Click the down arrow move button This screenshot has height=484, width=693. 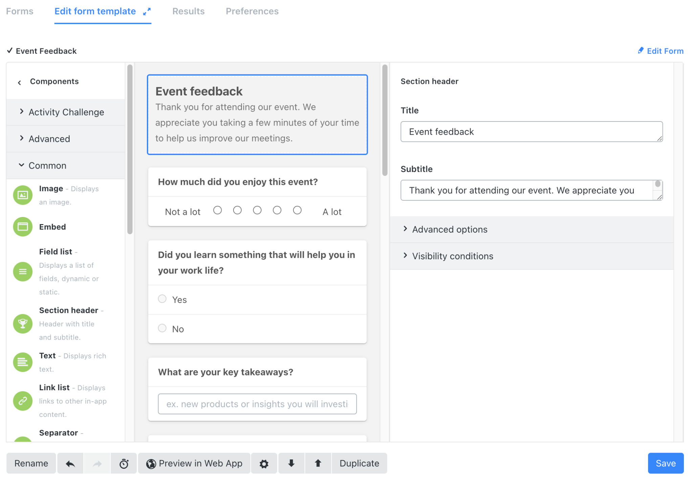click(291, 463)
